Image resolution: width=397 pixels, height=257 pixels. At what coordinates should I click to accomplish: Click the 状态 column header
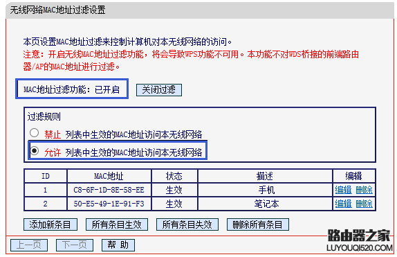(174, 176)
